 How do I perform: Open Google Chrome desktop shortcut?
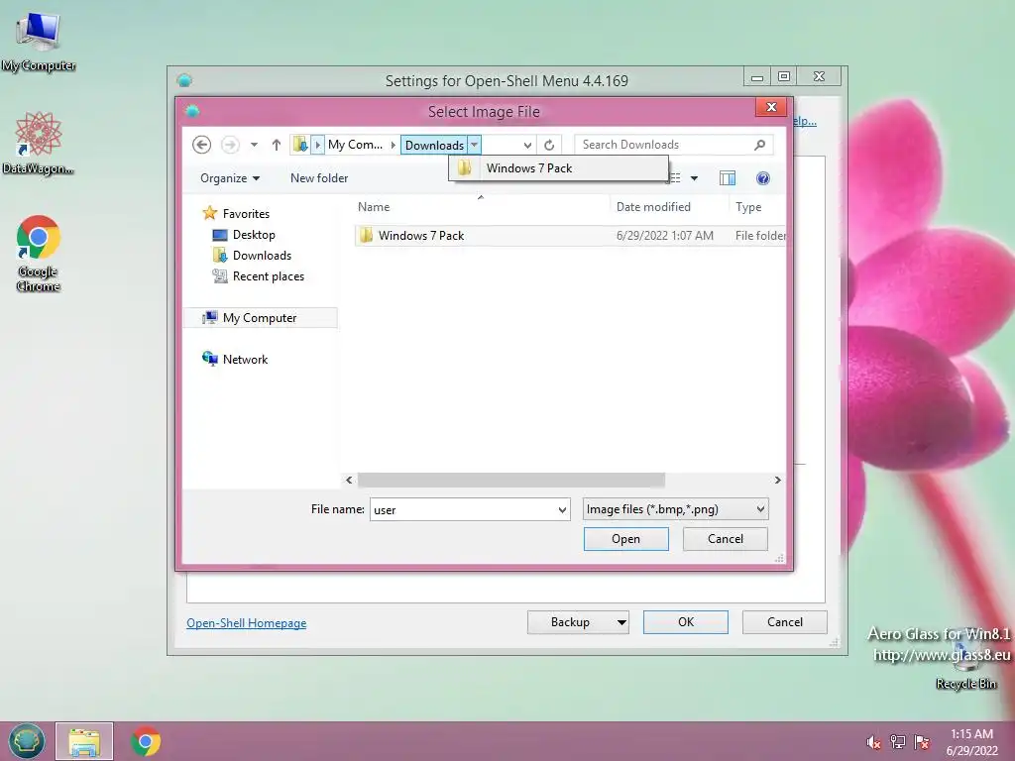(39, 254)
